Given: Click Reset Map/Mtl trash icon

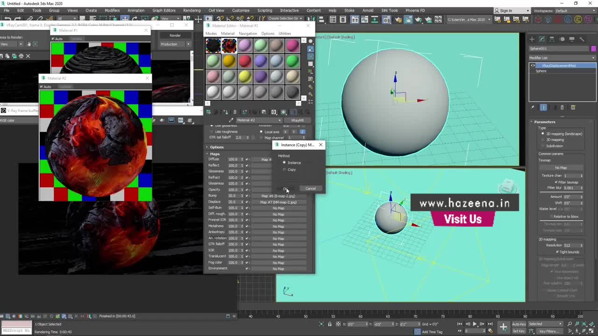Looking at the screenshot, I should tap(235, 112).
